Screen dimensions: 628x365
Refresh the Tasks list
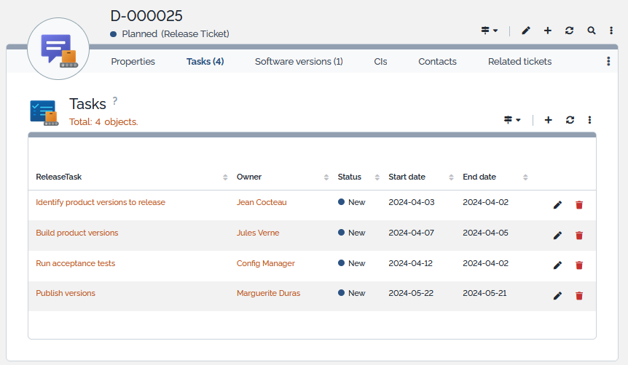pyautogui.click(x=570, y=120)
